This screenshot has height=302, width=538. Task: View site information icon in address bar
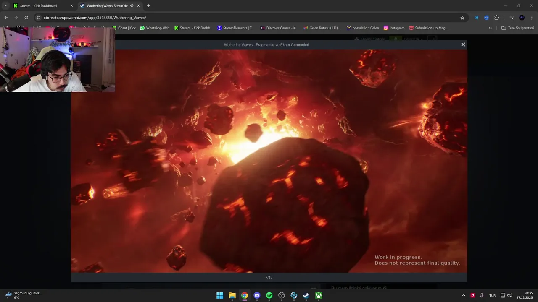point(38,18)
